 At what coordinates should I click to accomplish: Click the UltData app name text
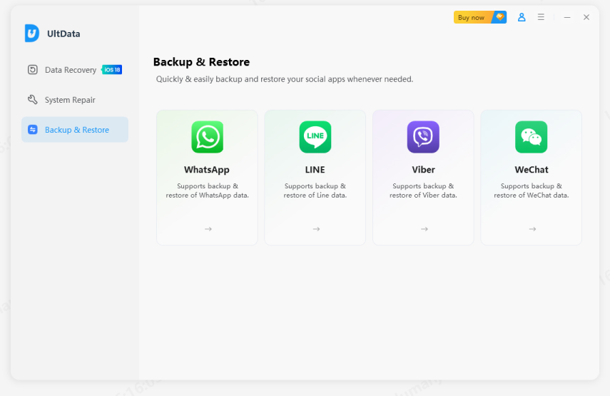click(x=63, y=34)
